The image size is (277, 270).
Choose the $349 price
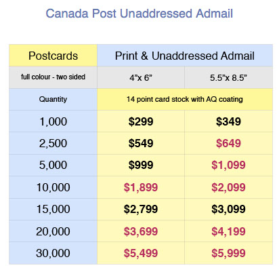coord(228,121)
